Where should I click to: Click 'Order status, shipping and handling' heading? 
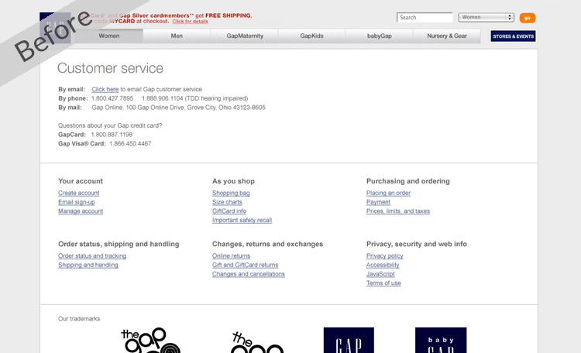[119, 244]
